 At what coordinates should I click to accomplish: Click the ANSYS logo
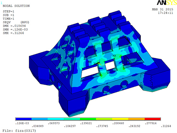pos(167,3)
